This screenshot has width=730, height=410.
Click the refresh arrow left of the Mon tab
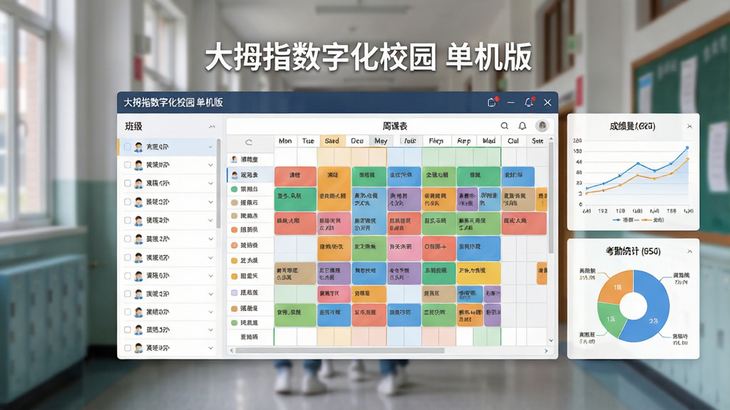point(249,142)
